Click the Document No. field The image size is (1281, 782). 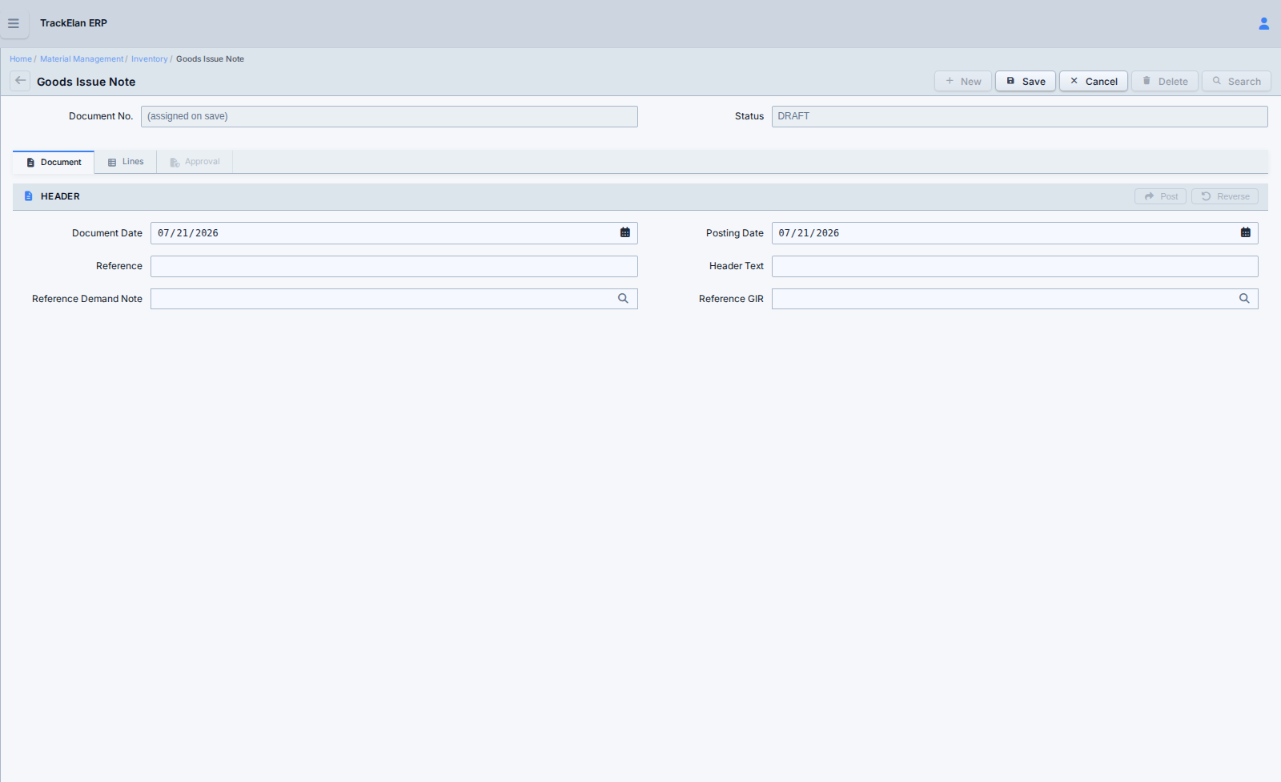click(389, 116)
